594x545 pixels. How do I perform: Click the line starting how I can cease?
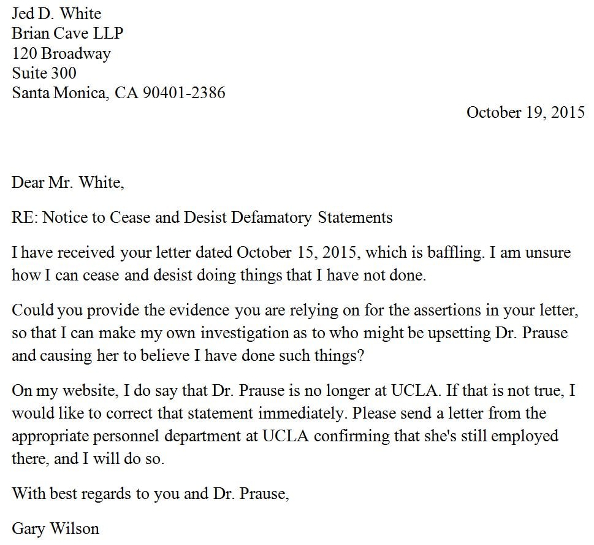[218, 274]
